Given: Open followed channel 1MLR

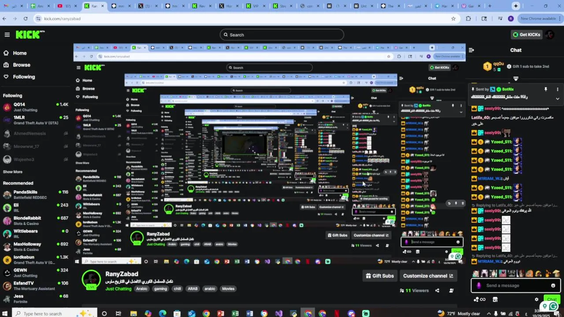Looking at the screenshot, I should (x=35, y=120).
